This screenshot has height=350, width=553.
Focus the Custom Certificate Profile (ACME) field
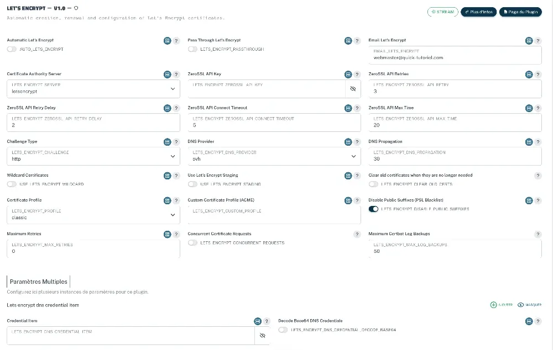274,215
